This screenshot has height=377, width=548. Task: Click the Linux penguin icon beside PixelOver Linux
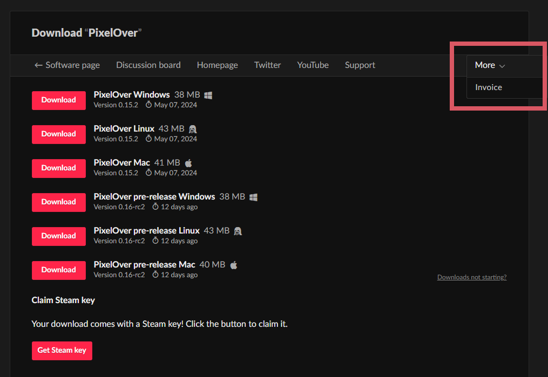[193, 129]
